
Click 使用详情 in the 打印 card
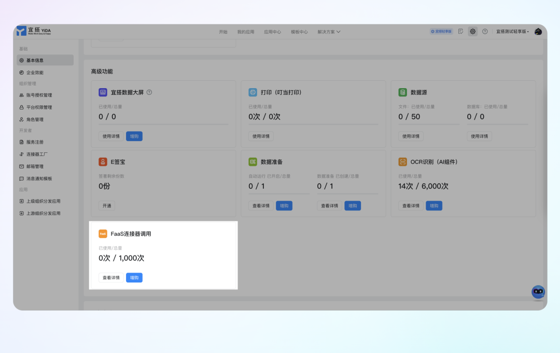(261, 136)
